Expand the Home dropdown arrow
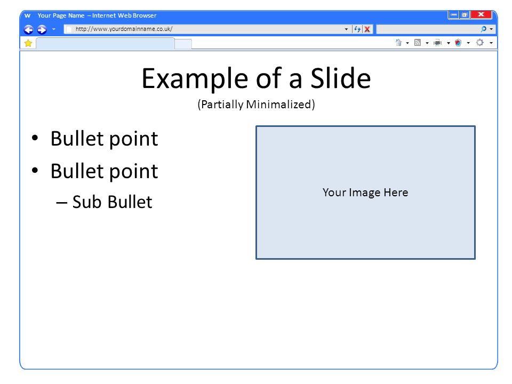The height and width of the screenshot is (384, 512). click(407, 43)
